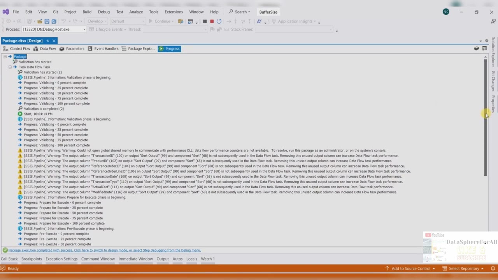Image resolution: width=498 pixels, height=280 pixels.
Task: Select the Progress tab
Action: (169, 49)
